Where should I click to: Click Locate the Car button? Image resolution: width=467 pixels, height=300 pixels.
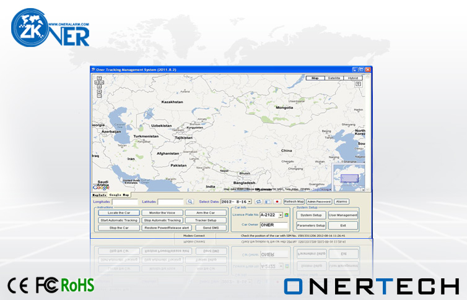point(119,213)
